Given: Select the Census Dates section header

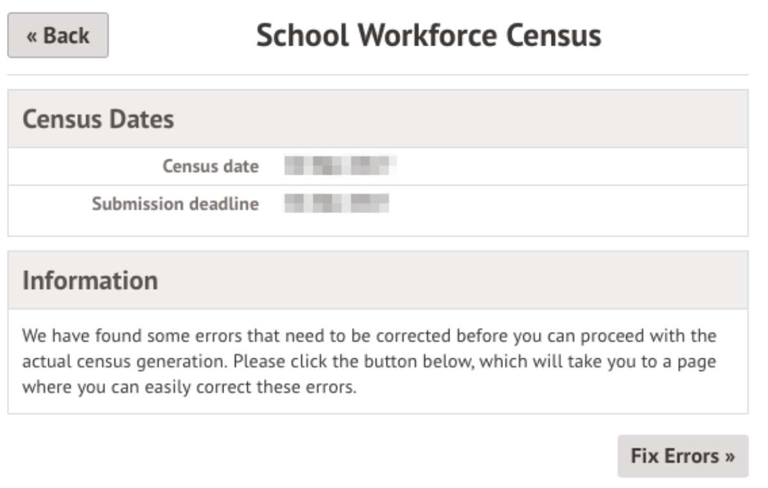Looking at the screenshot, I should tap(98, 119).
